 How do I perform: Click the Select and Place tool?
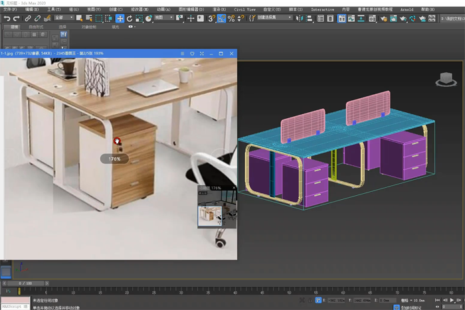tap(149, 19)
